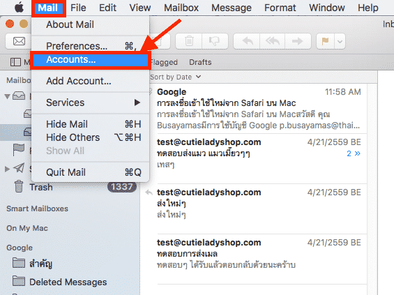Open the flag color dropdown arrow
The height and width of the screenshot is (295, 394).
click(340, 41)
